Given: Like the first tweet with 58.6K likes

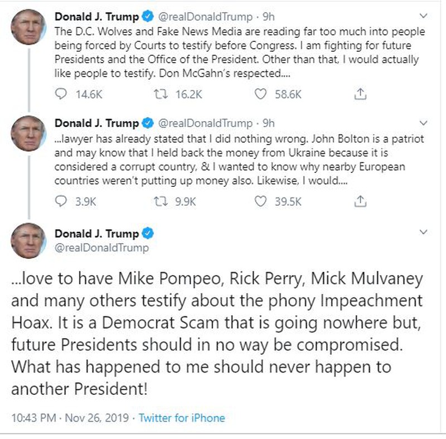Looking at the screenshot, I should click(260, 95).
